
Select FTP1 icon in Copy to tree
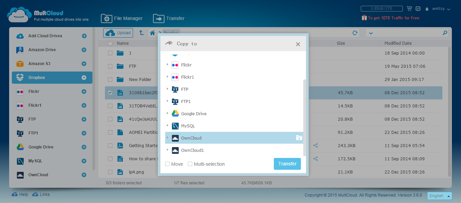click(175, 102)
